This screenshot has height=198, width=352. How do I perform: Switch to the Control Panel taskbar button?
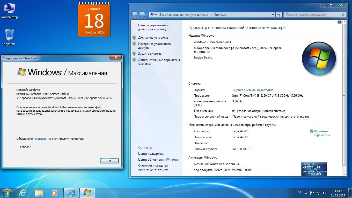pos(71,193)
